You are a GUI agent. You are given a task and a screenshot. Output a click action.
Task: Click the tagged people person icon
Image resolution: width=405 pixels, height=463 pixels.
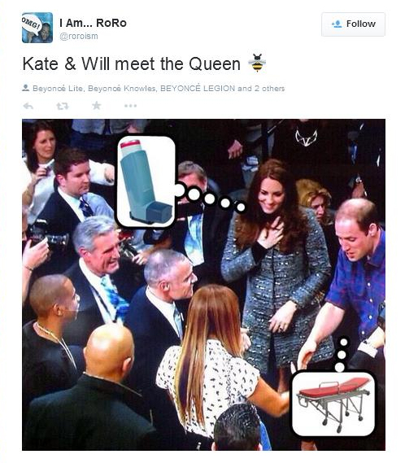click(26, 88)
